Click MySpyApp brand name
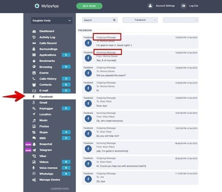Screen dimensions: 222x192 (50, 6)
